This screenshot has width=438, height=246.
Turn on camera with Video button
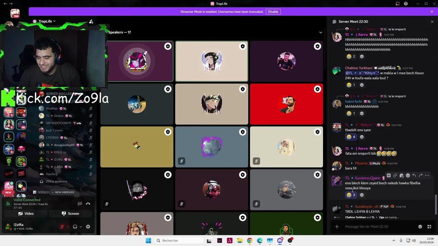(26, 214)
